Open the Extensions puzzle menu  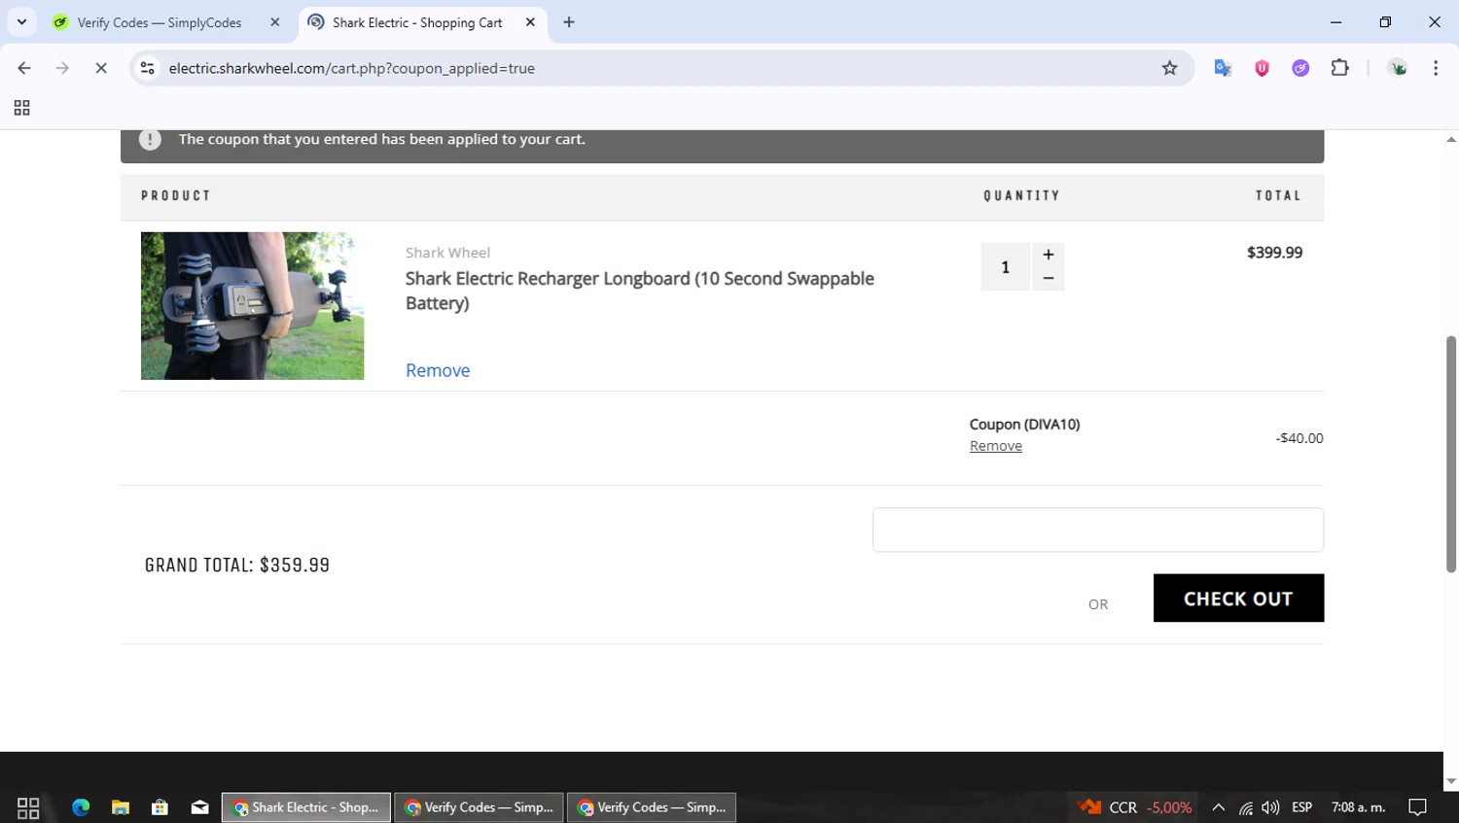pyautogui.click(x=1339, y=68)
